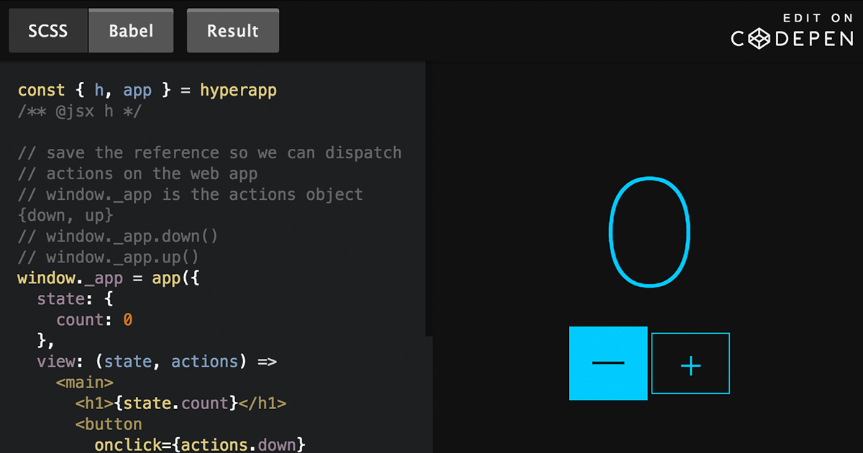
Task: Click the orange 0 in 'count: 0'
Action: click(x=127, y=320)
